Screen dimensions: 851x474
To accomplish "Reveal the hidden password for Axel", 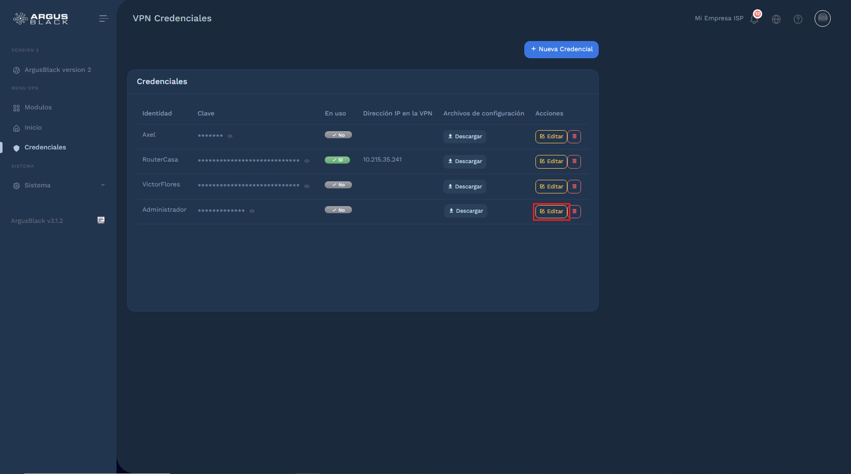I will [x=230, y=136].
